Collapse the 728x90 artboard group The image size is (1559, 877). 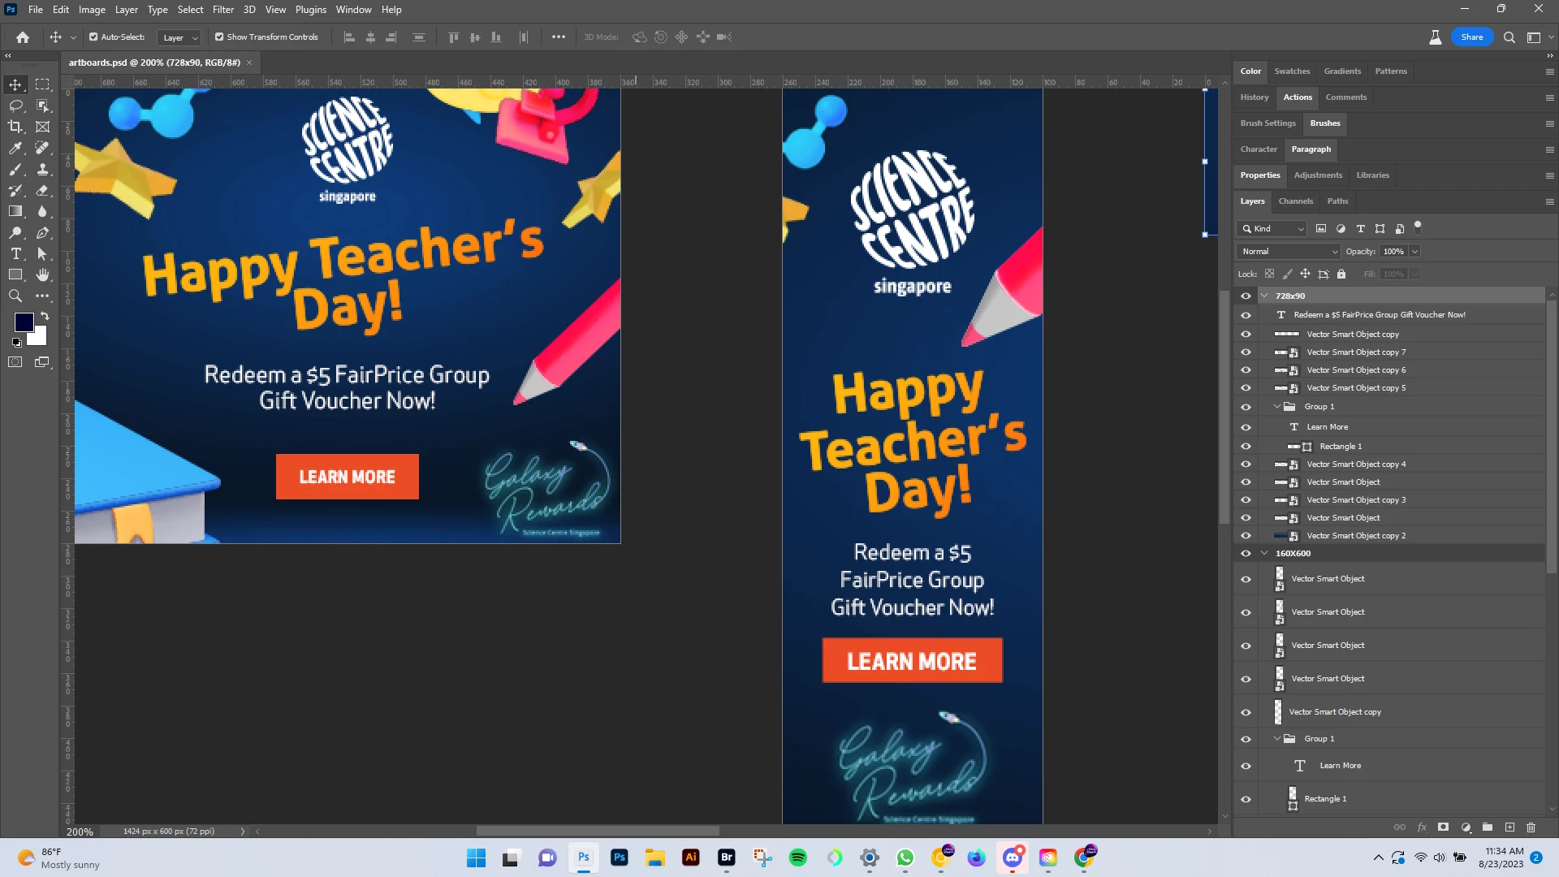(1264, 296)
